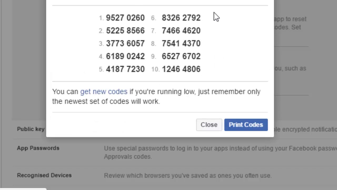
Task: Click the App Passwords description text
Action: [x=220, y=152]
